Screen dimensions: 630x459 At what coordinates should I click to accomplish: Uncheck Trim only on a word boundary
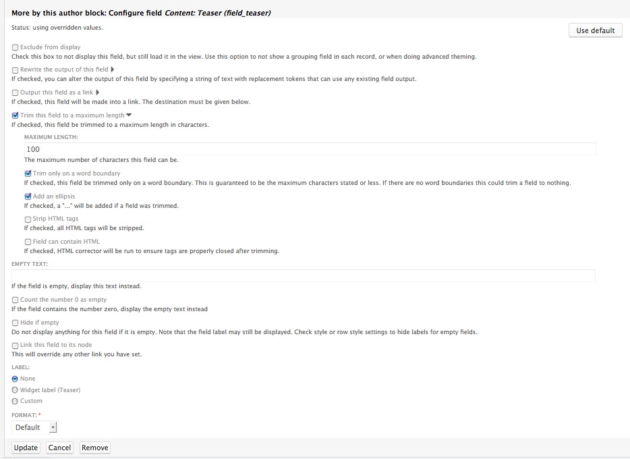tap(28, 173)
